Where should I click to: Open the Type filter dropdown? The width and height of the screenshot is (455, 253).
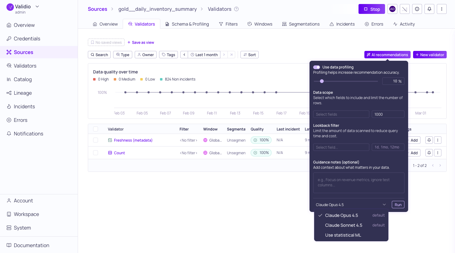coord(123,55)
